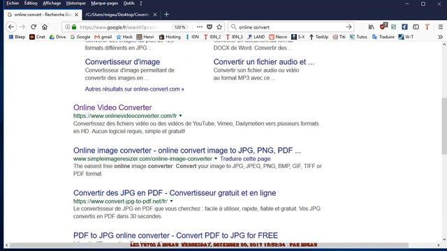Image resolution: width=447 pixels, height=251 pixels.
Task: Go to the Firefox home page
Action: click(x=45, y=27)
